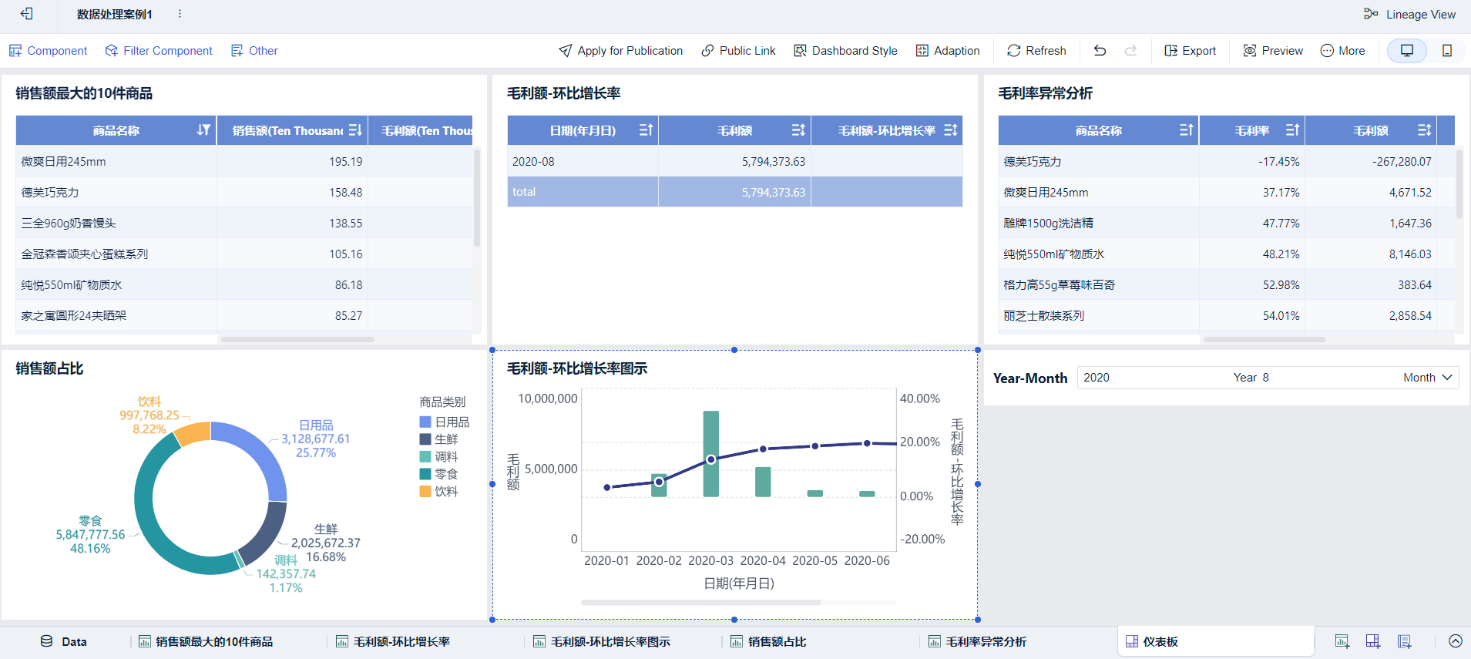Preview the dashboard
This screenshot has height=659, width=1471.
point(1273,51)
